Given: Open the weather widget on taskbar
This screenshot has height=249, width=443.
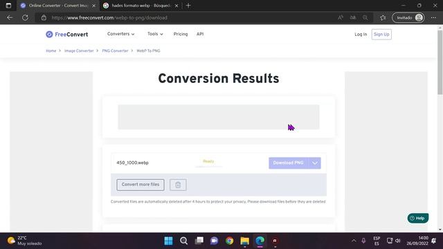Looking at the screenshot, I should [24, 241].
